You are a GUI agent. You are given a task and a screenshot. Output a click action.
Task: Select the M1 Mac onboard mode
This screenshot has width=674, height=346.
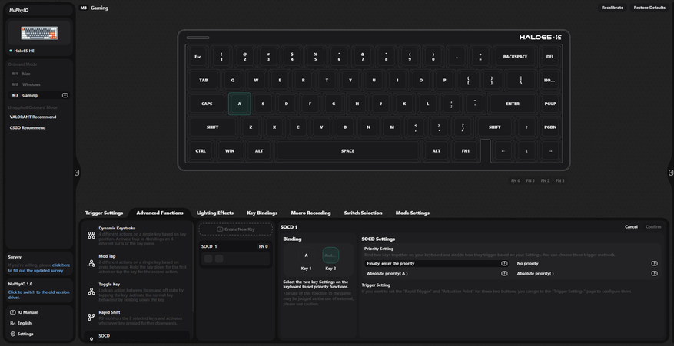[38, 74]
